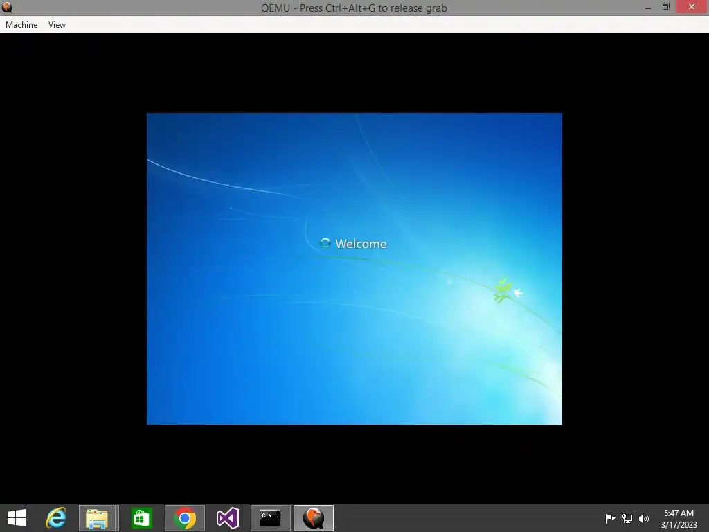709x532 pixels.
Task: Launch Google Chrome from the taskbar
Action: (x=184, y=518)
